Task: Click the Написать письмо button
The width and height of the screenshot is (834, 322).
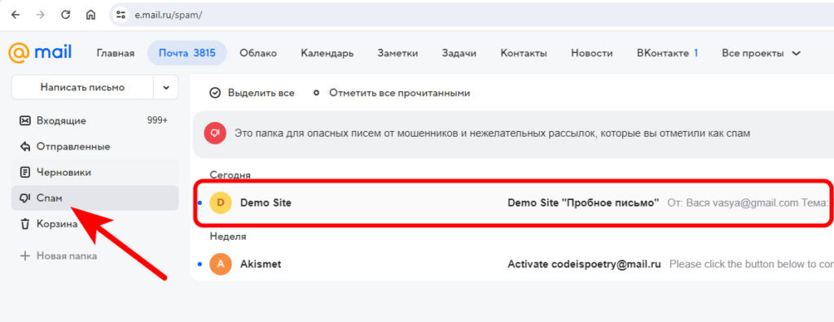Action: pyautogui.click(x=82, y=87)
